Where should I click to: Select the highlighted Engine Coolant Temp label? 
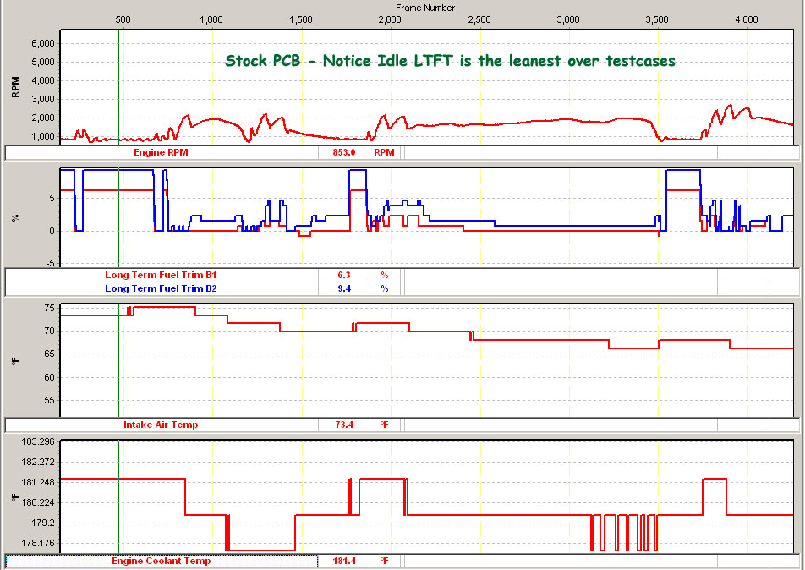point(161,561)
